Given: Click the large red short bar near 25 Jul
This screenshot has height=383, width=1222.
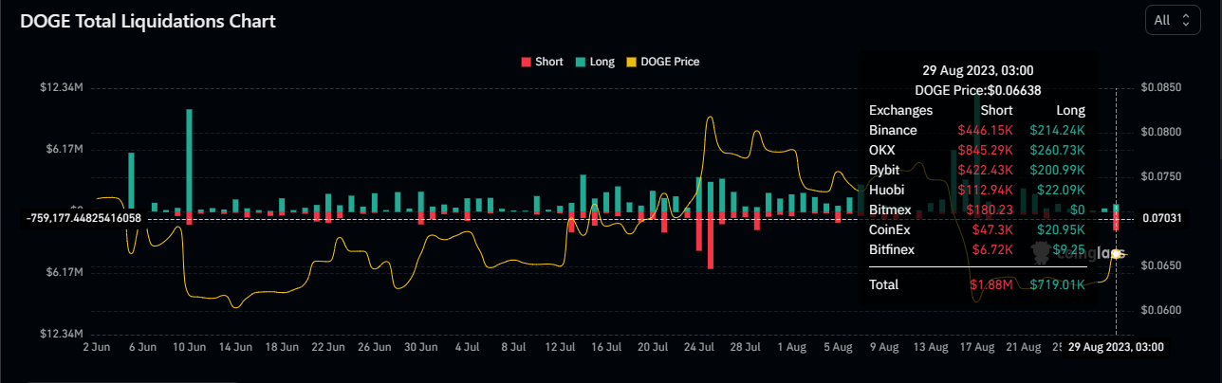Looking at the screenshot, I should 710,240.
